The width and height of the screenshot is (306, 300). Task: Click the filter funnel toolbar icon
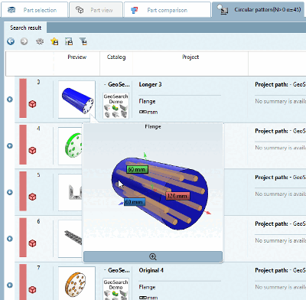[83, 41]
